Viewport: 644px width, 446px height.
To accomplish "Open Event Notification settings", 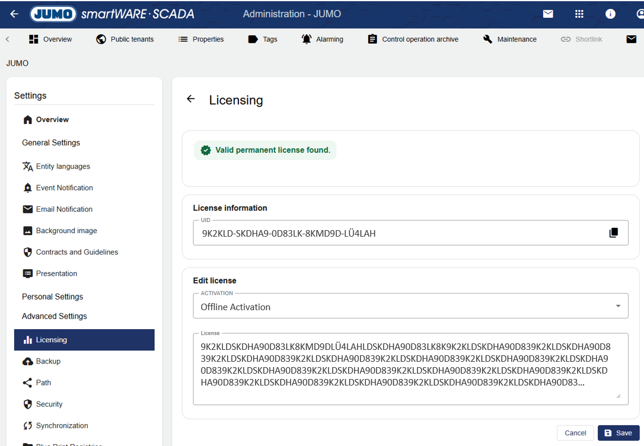I will pyautogui.click(x=84, y=187).
